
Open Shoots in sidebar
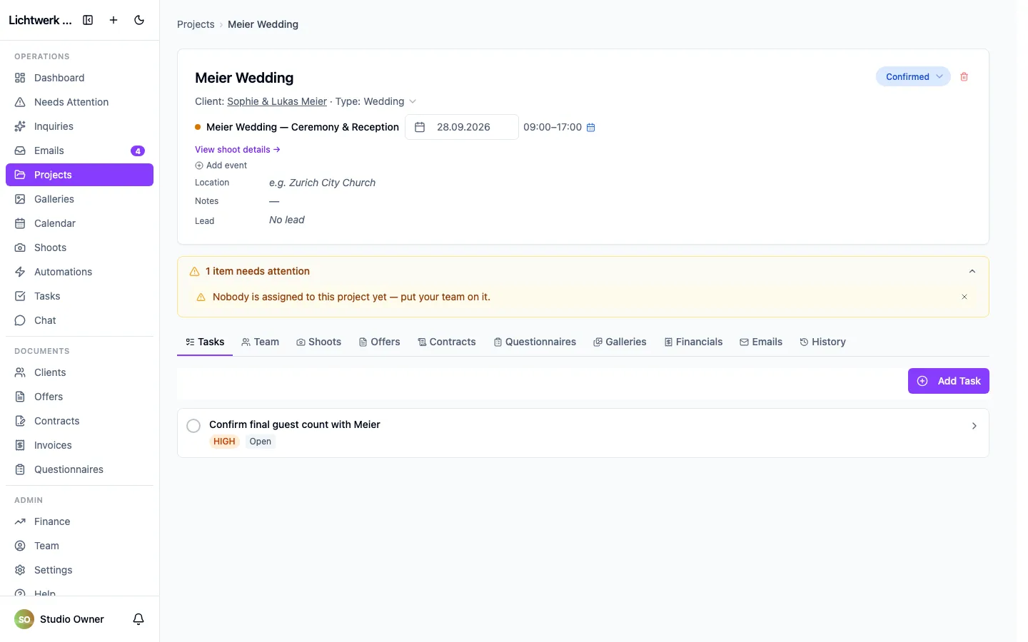click(79, 248)
